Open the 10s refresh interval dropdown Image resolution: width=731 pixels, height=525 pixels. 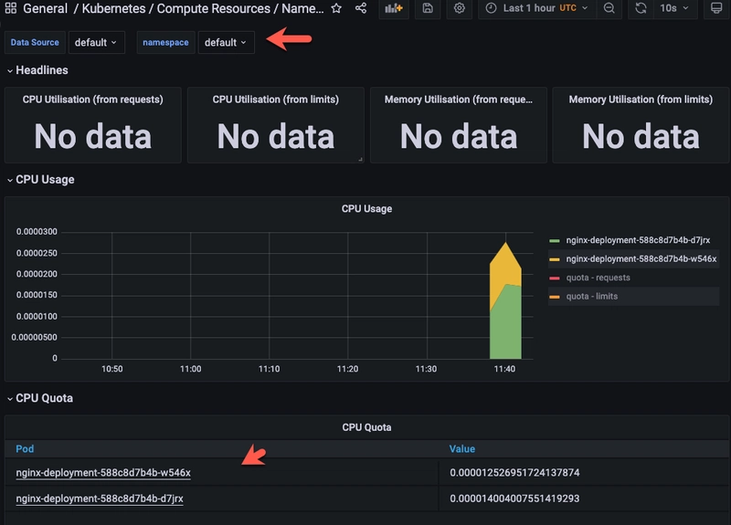(675, 8)
